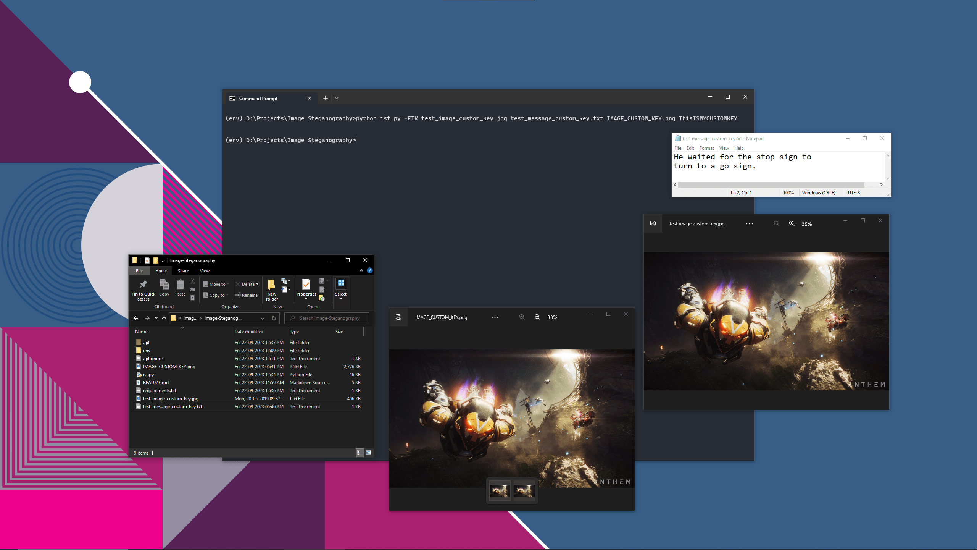Click Notepad horizontal scrollbar
Screen dimensions: 977x550
[771, 184]
